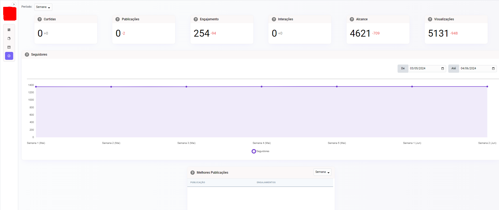Click the help icon next to Curtidas
This screenshot has width=499, height=210.
click(40, 19)
